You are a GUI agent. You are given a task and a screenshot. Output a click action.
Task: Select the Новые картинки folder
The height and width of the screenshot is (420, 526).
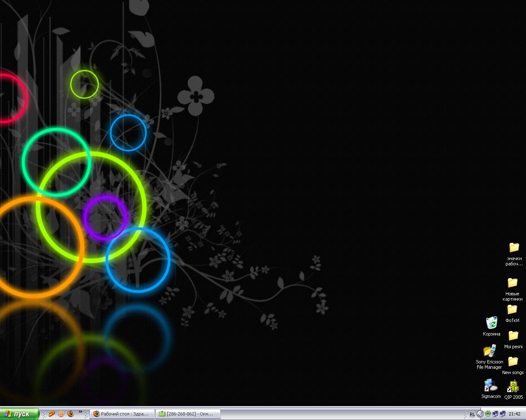click(512, 283)
